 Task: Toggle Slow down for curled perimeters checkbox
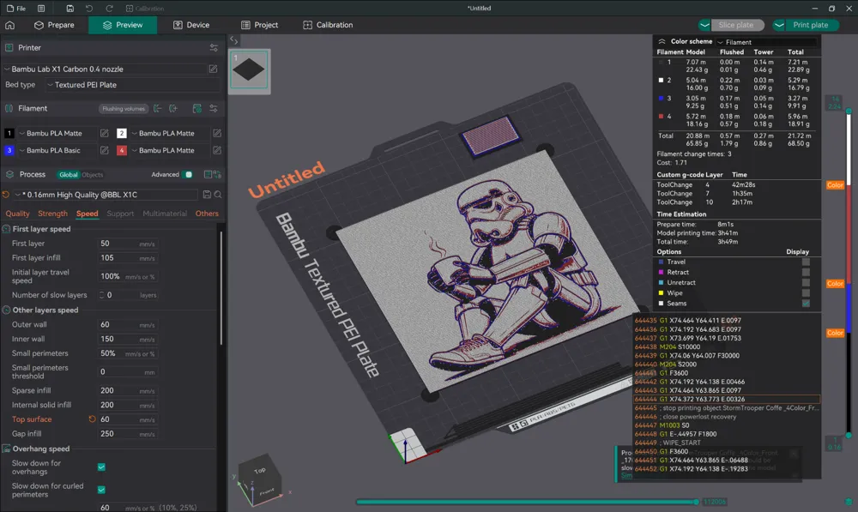point(101,490)
